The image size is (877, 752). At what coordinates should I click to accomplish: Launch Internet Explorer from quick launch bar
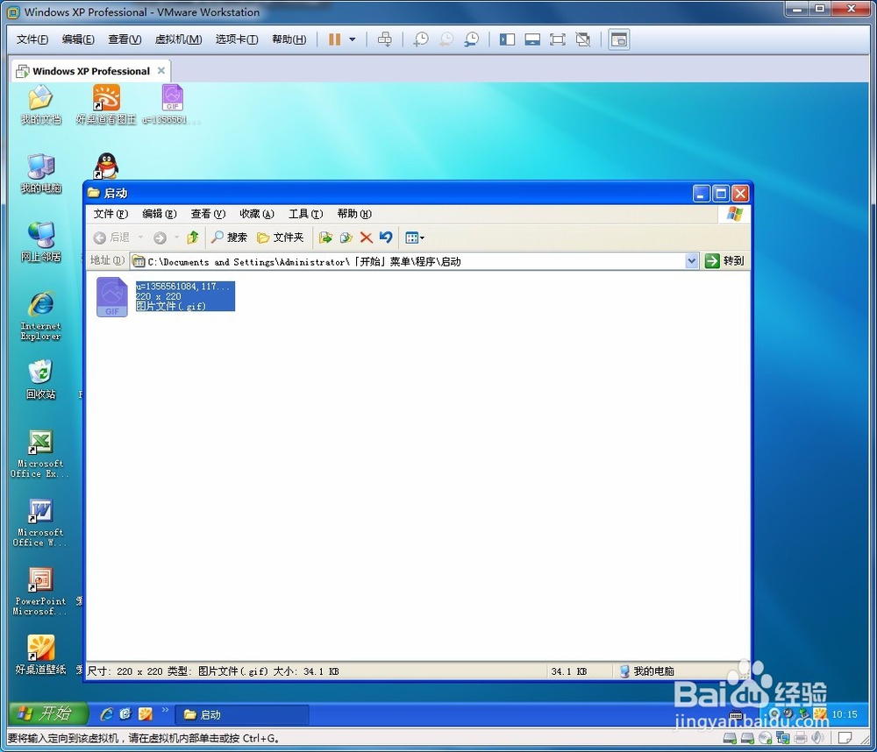point(106,714)
